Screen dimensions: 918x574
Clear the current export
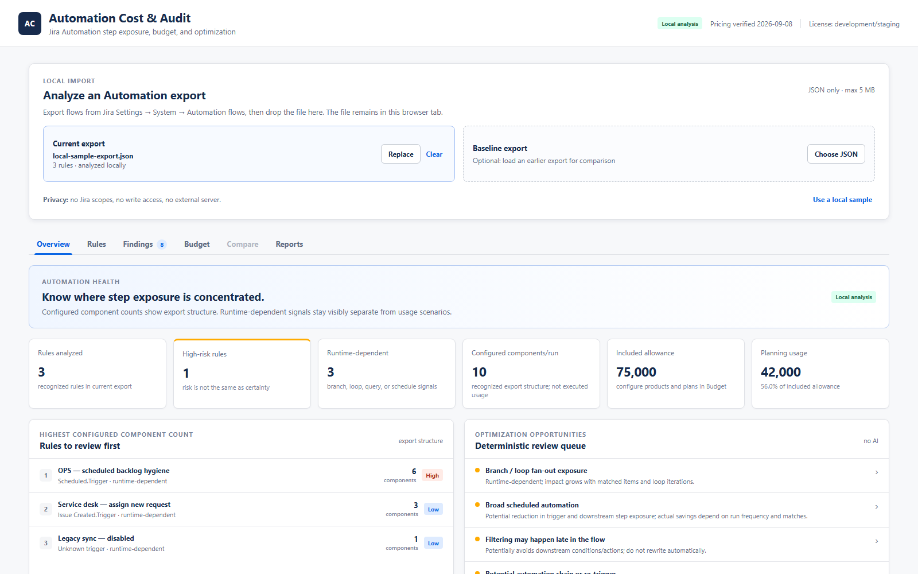(434, 154)
